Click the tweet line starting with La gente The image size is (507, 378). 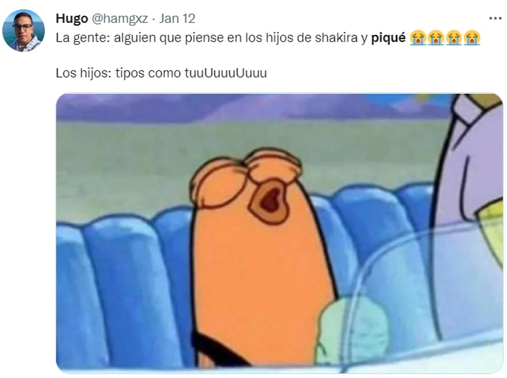click(268, 38)
